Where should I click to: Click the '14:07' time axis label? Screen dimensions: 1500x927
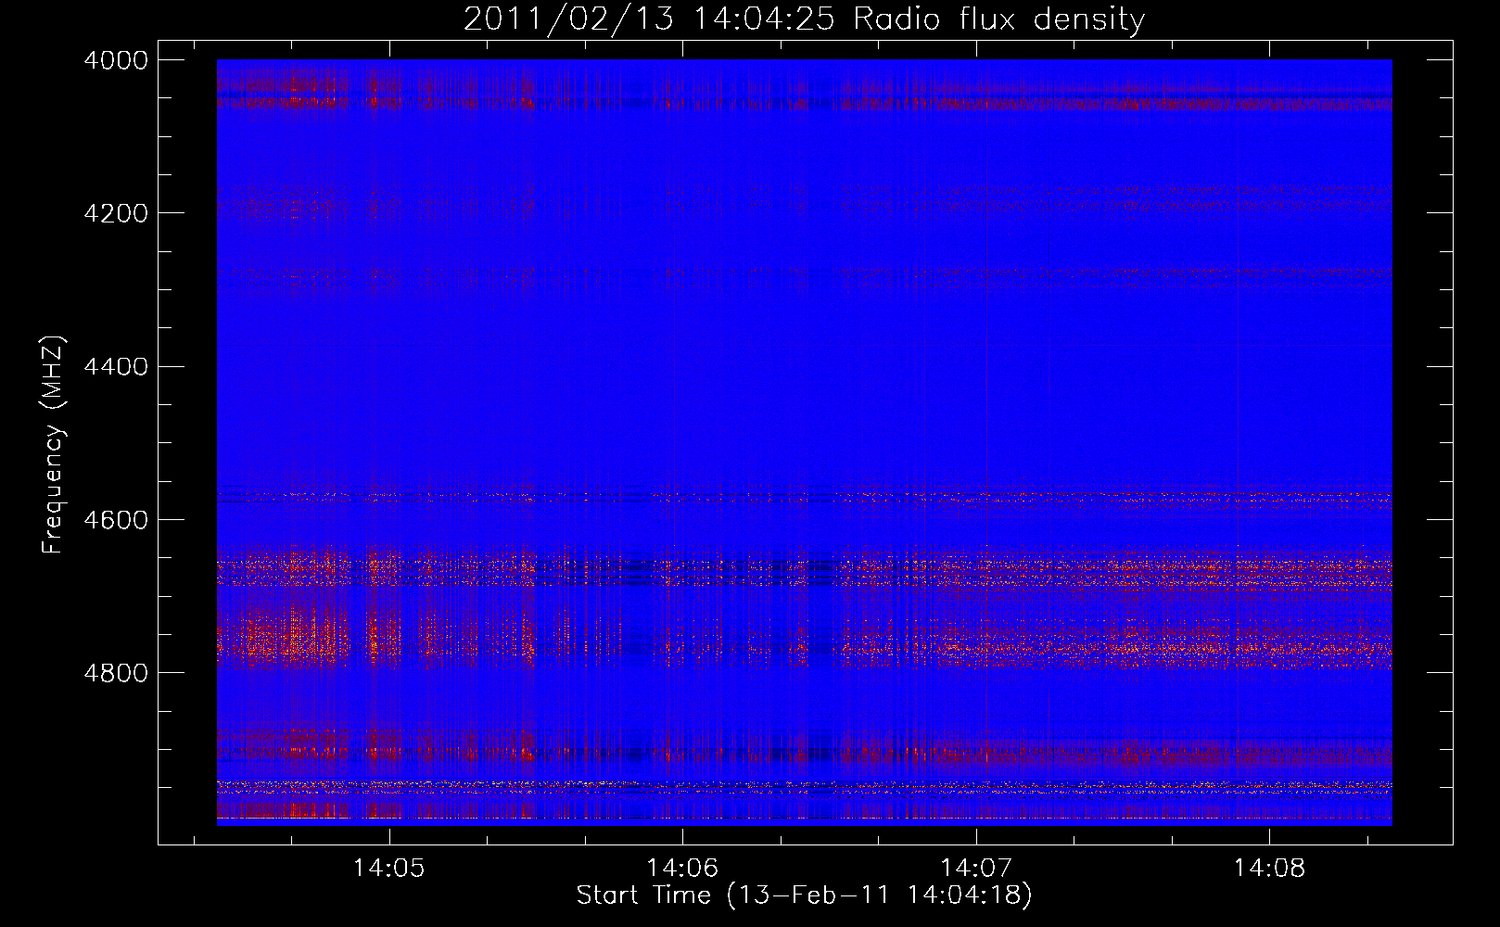pyautogui.click(x=975, y=869)
